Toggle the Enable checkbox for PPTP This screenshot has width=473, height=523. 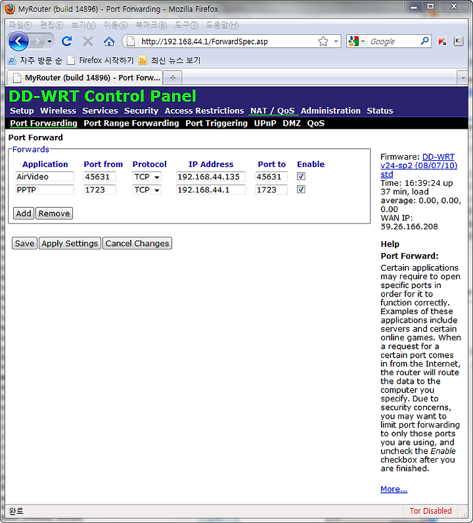click(x=301, y=189)
